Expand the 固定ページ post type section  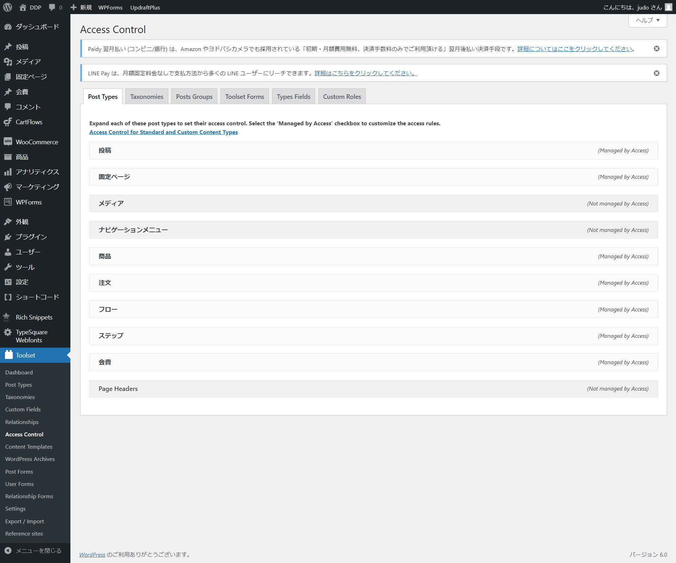[x=374, y=177]
